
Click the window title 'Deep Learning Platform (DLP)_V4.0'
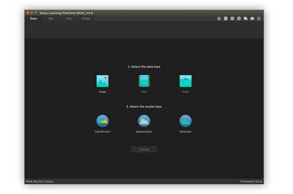point(66,13)
